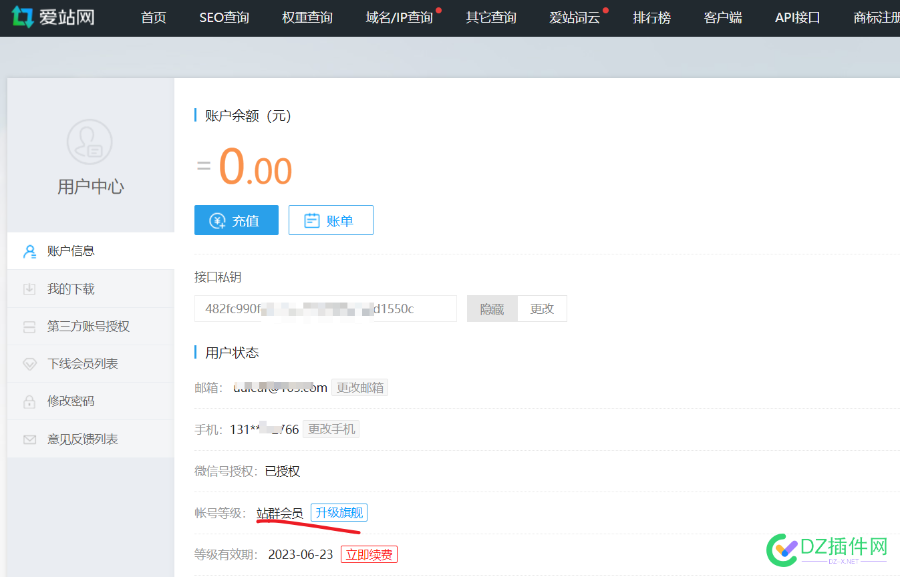Click the 0.00 account balance amount

point(255,167)
